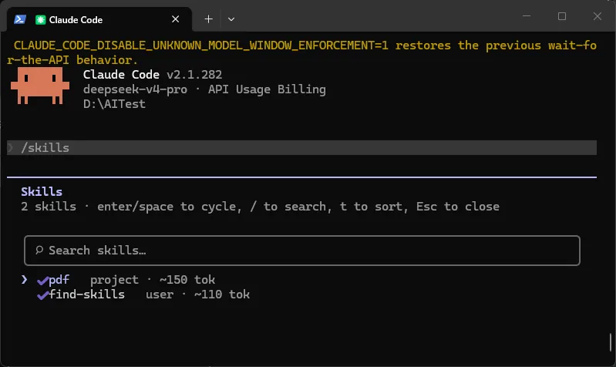The image size is (616, 367).
Task: Select the Claude Code tab title
Action: [76, 19]
